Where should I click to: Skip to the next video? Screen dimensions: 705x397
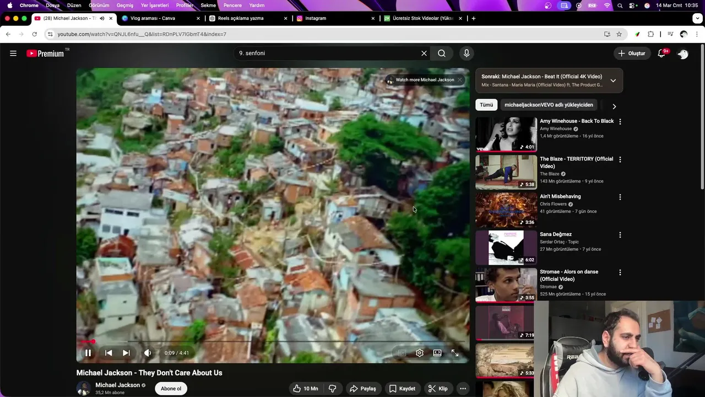point(126,353)
